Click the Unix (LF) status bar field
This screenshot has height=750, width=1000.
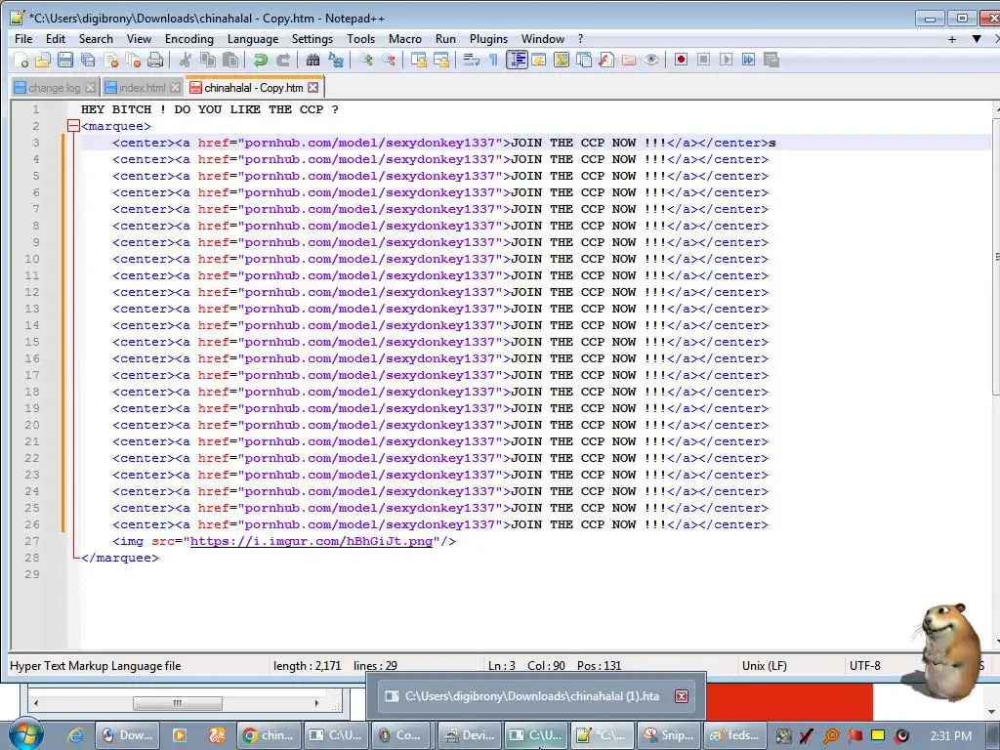coord(764,665)
